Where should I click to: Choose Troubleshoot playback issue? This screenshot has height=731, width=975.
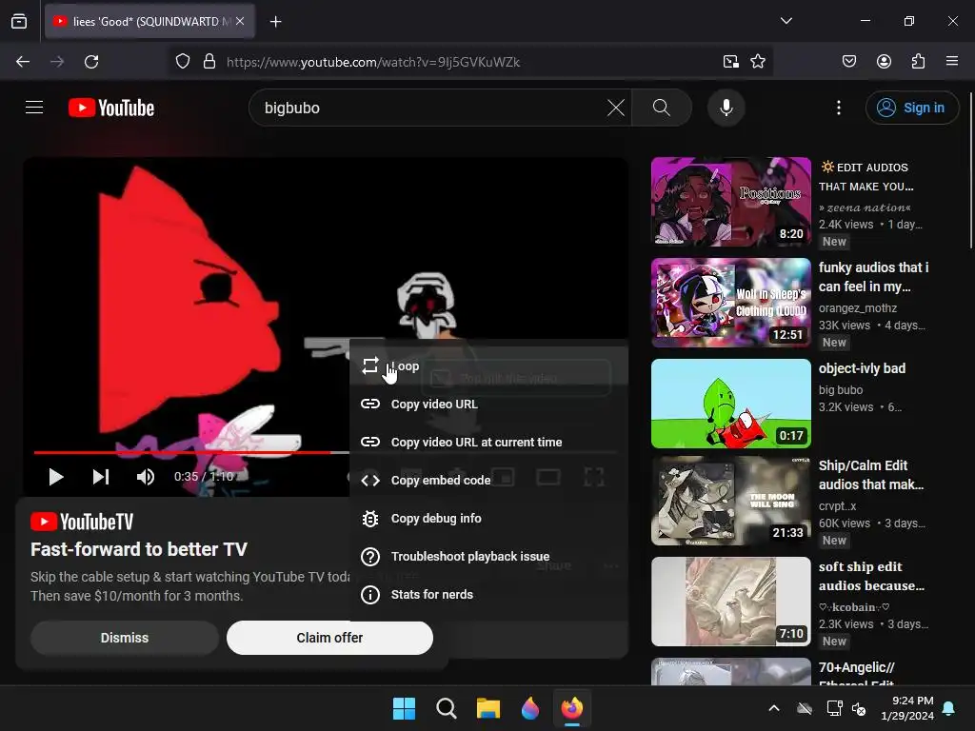click(x=488, y=556)
